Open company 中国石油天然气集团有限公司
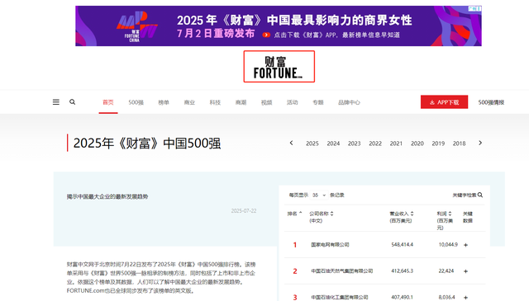Image resolution: width=529 pixels, height=301 pixels. (342, 271)
